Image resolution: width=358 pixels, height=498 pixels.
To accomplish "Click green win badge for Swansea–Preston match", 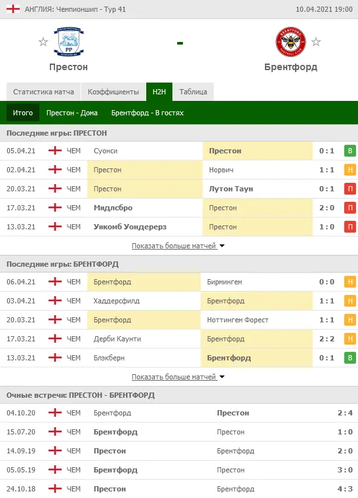I will coord(350,151).
